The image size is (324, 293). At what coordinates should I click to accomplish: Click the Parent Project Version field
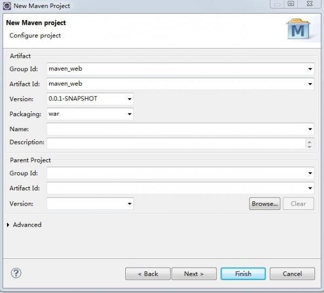(90, 204)
